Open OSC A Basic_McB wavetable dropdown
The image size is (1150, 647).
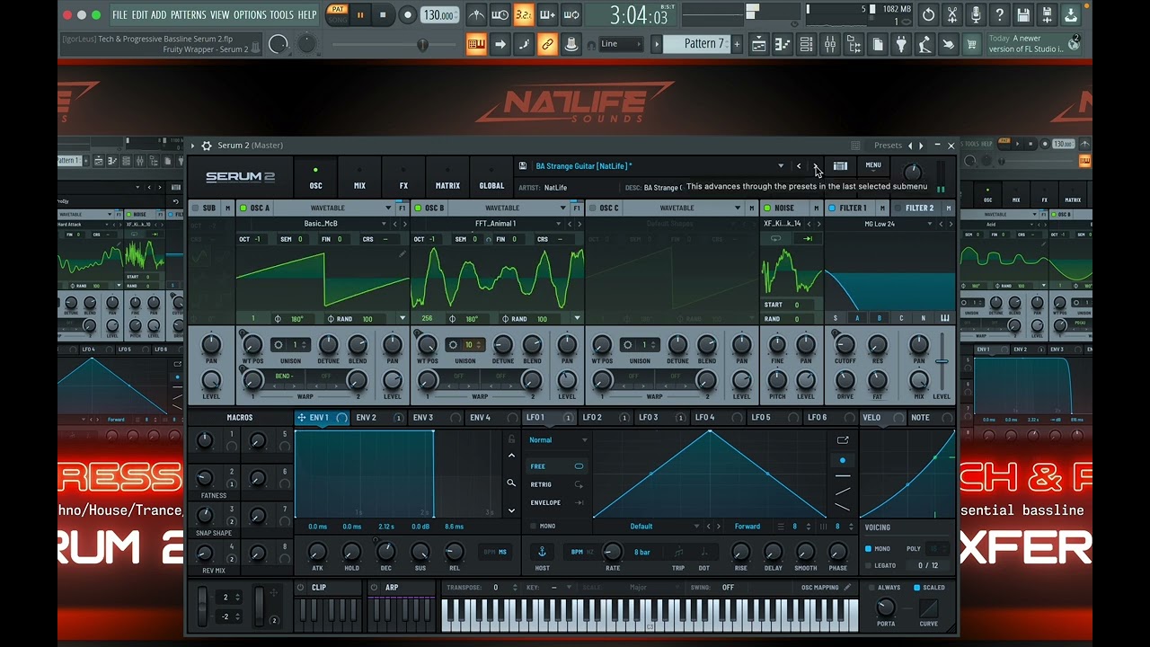pos(384,224)
